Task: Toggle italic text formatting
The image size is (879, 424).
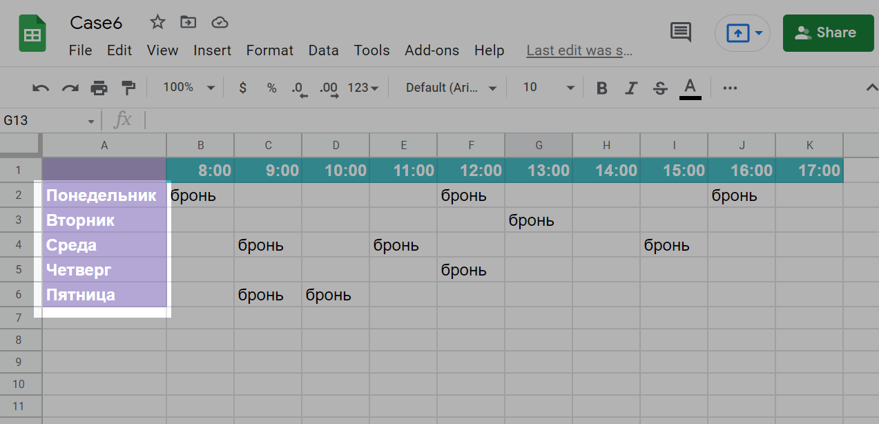Action: pyautogui.click(x=631, y=88)
